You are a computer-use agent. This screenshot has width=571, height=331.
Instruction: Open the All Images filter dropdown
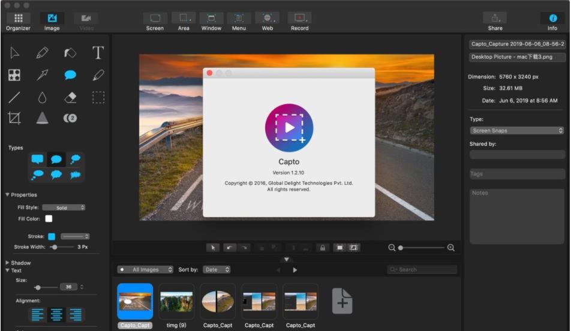pyautogui.click(x=145, y=270)
